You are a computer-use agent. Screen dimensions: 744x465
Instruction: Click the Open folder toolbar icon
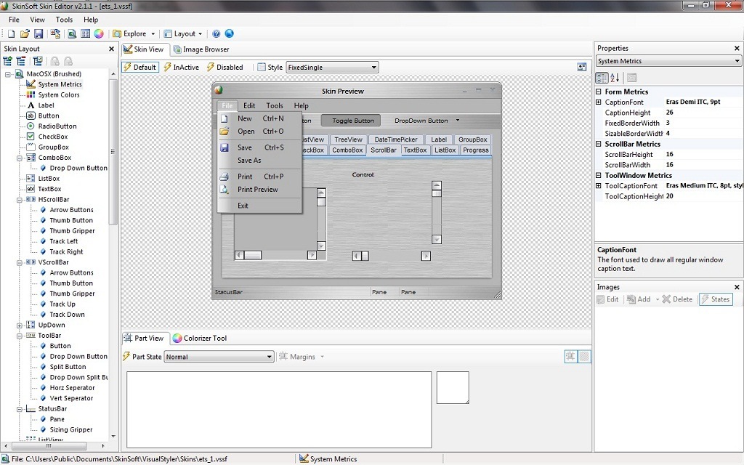(25, 33)
